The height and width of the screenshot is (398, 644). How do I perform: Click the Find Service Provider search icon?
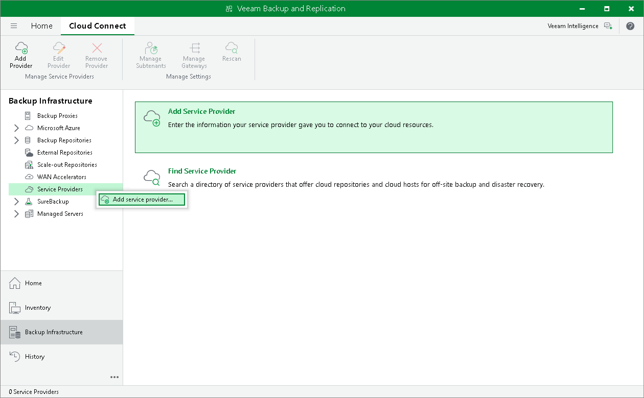coord(152,178)
